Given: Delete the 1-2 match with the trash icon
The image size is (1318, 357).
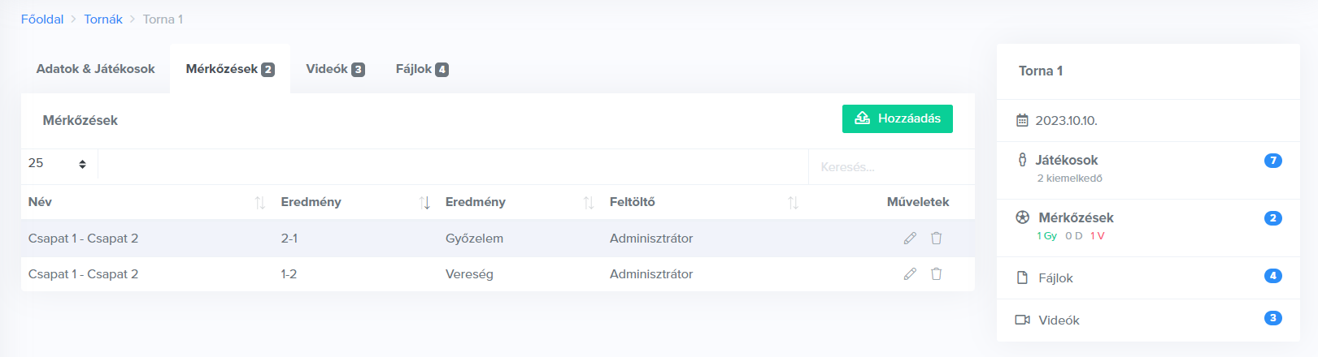Looking at the screenshot, I should click(937, 274).
